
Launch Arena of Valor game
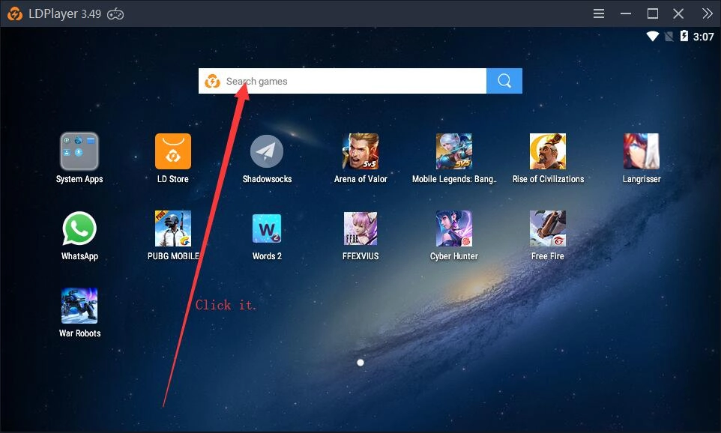[x=360, y=152]
